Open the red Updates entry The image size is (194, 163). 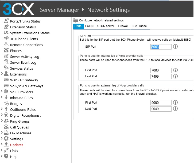coord(17,145)
